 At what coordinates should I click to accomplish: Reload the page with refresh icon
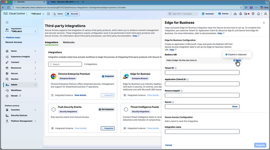pyautogui.click(x=8, y=8)
